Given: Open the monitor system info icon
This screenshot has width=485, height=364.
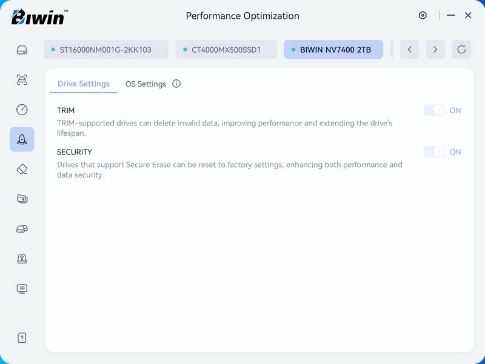Looking at the screenshot, I should [22, 288].
